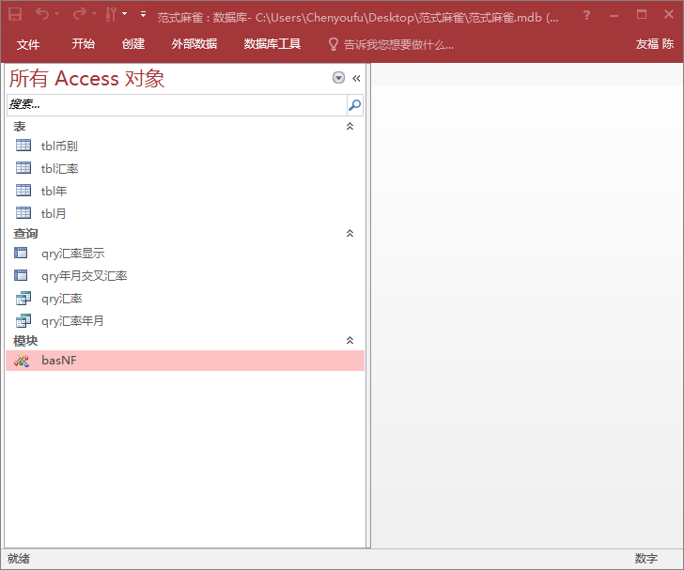This screenshot has width=684, height=570.
Task: Close the Access window
Action: point(669,14)
